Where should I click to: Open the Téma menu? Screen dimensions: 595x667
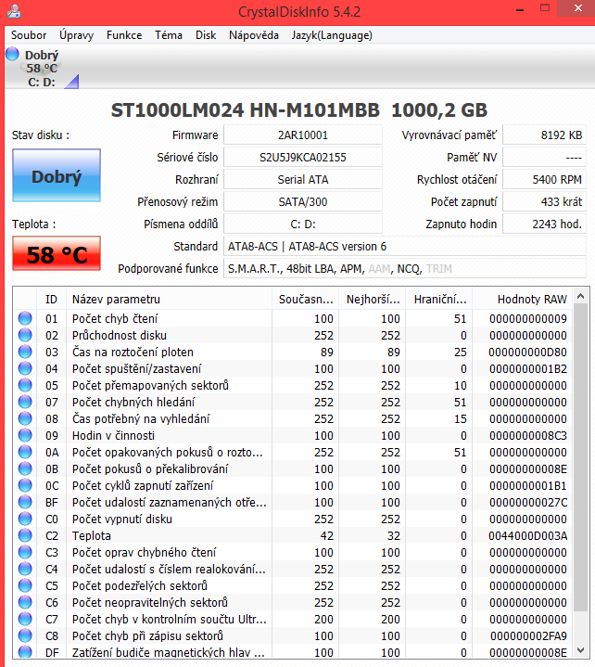pos(169,35)
